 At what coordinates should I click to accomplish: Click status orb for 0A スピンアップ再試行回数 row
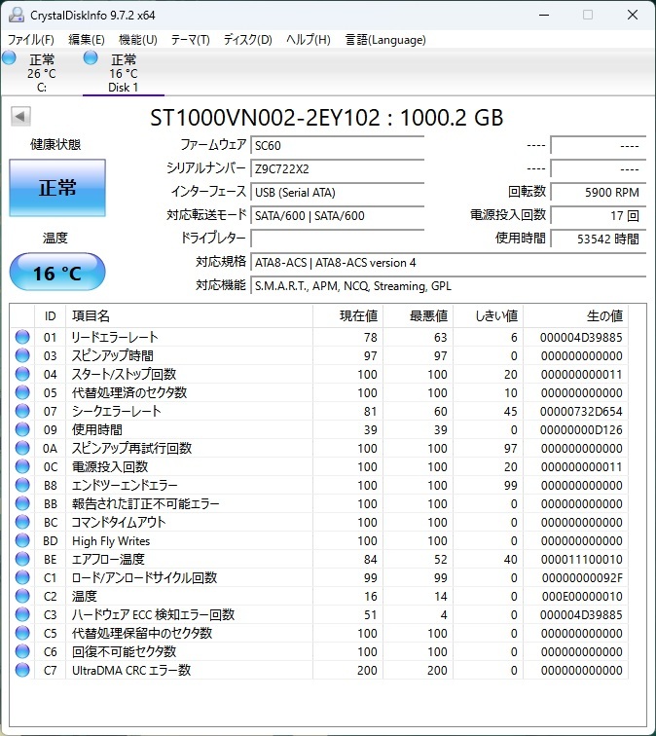click(x=22, y=448)
